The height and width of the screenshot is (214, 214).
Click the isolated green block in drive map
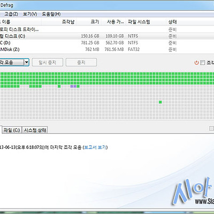[x=160, y=102]
